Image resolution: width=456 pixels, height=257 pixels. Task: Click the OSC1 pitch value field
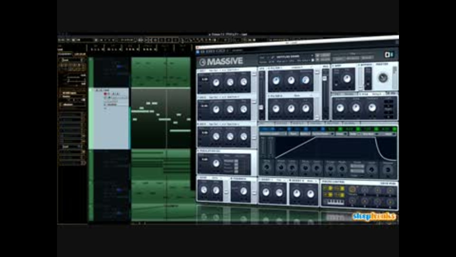pyautogui.click(x=204, y=79)
